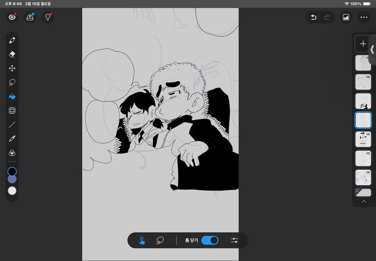Select the topmost layer thumbnail

[x=363, y=63]
